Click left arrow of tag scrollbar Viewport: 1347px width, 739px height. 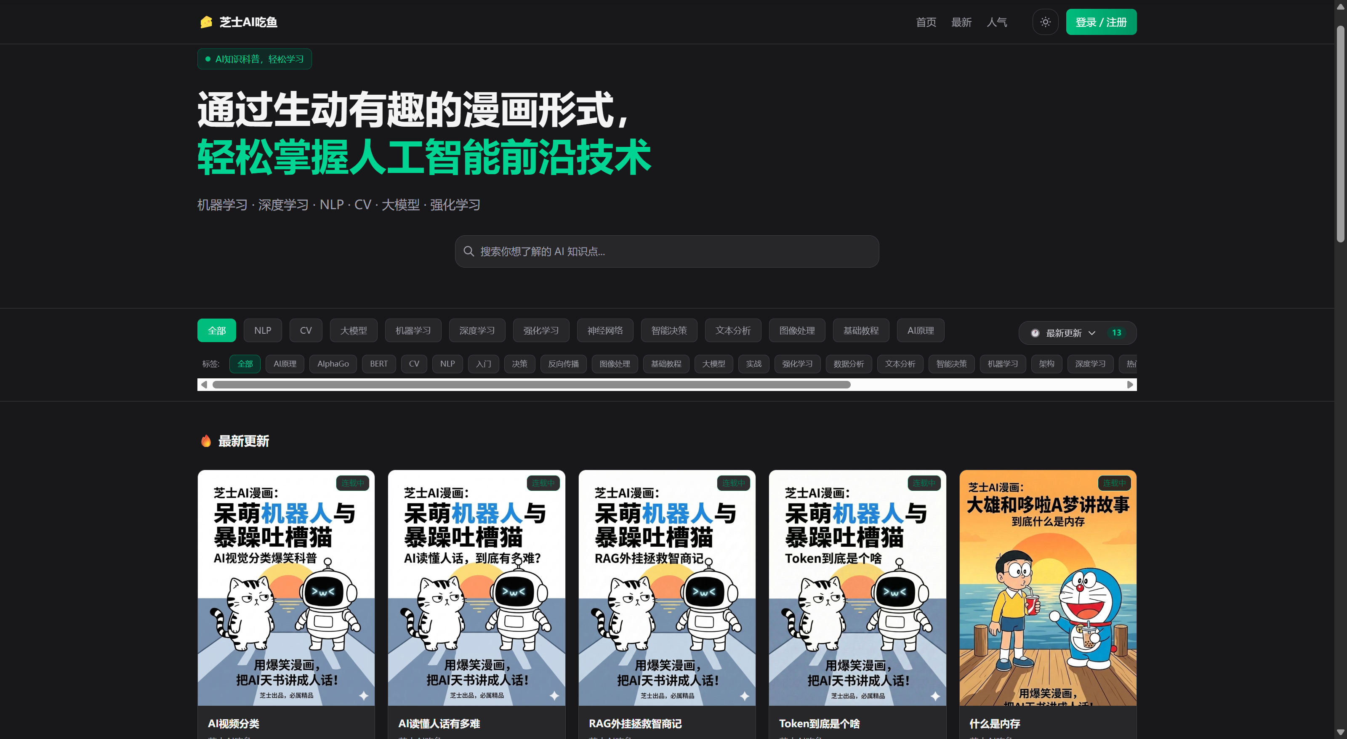[204, 385]
